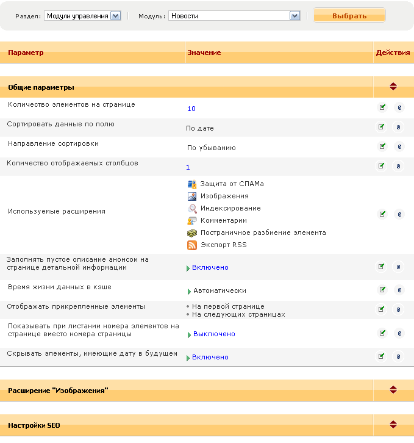Click the 'Комментарии' extension icon
Screen dimensions: 414x443
coord(192,220)
